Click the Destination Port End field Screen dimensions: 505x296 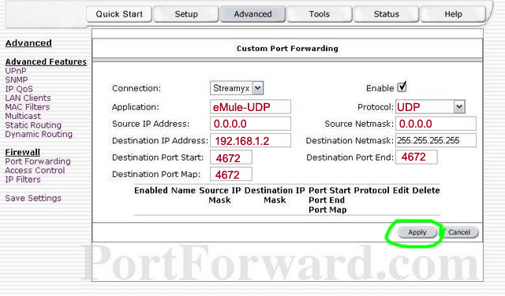coord(417,157)
